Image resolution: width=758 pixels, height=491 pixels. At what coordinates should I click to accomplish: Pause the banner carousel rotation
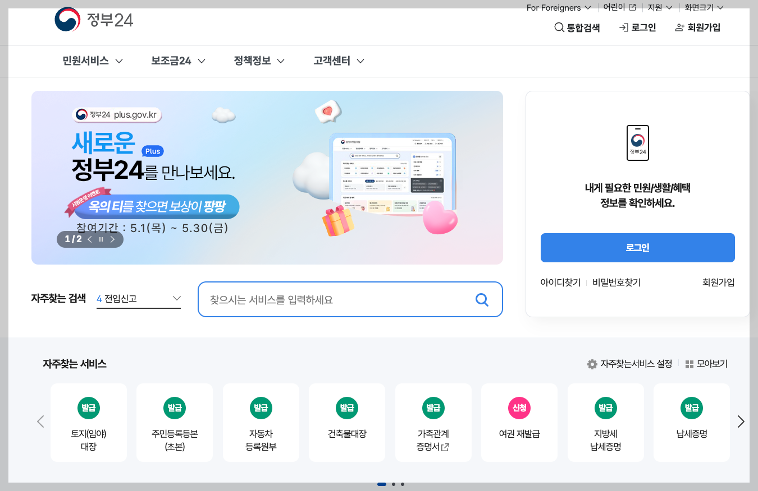(x=101, y=239)
